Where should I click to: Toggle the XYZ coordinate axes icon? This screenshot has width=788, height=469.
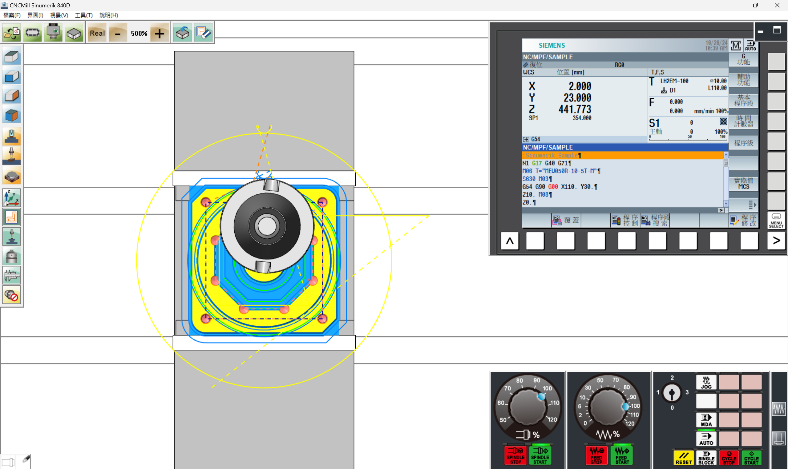tap(12, 197)
